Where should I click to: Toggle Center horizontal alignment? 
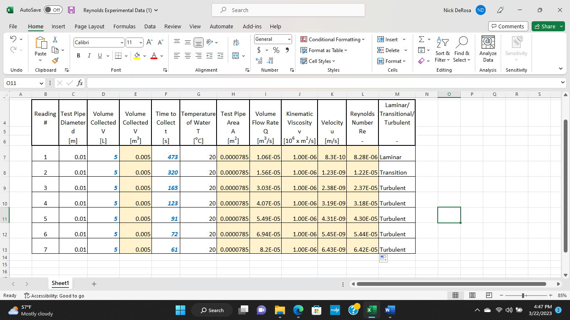pos(188,56)
